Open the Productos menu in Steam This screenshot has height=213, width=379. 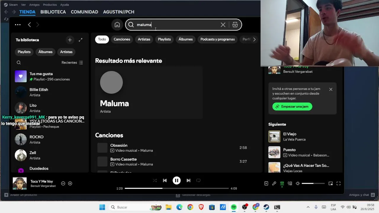pyautogui.click(x=50, y=5)
